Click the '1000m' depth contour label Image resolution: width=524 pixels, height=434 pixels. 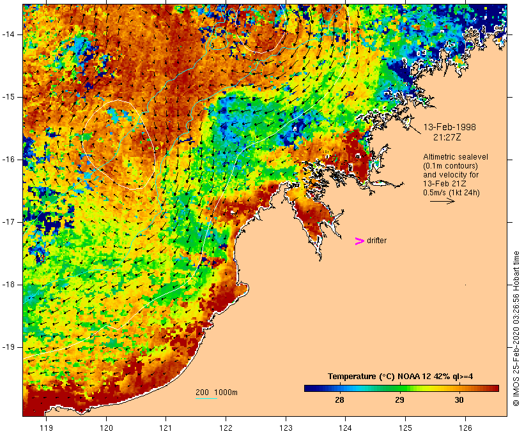pyautogui.click(x=226, y=393)
